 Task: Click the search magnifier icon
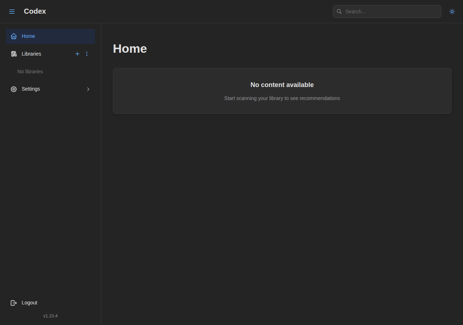click(339, 12)
